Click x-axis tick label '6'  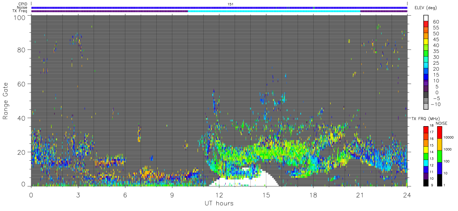[125, 195]
